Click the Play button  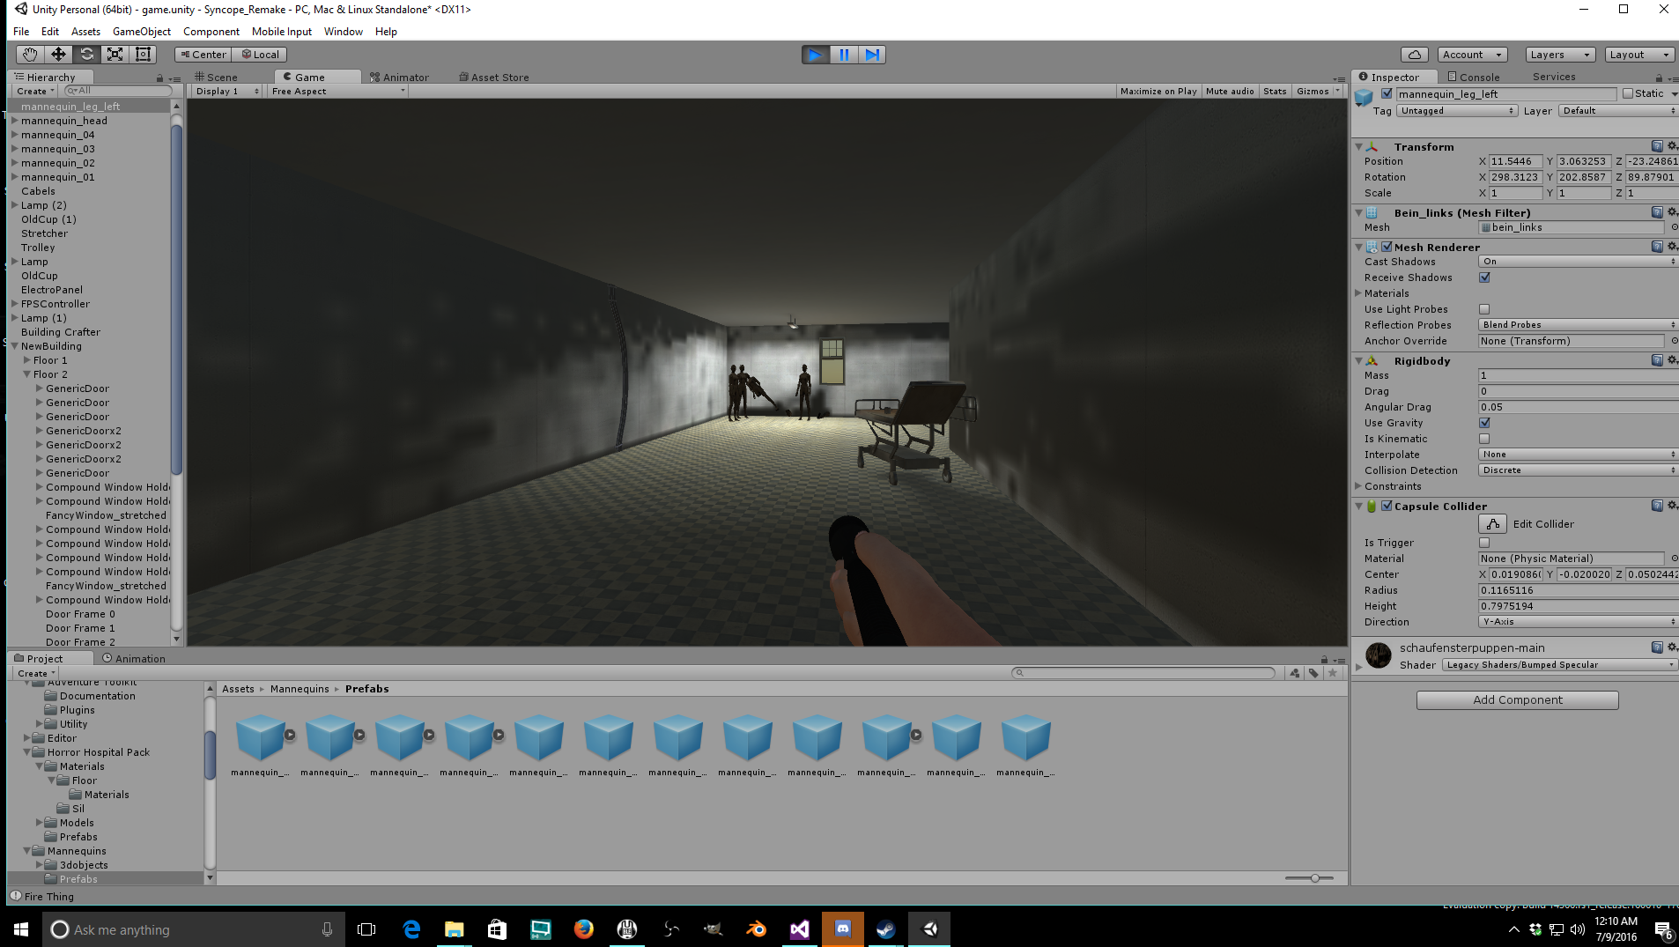click(x=815, y=55)
